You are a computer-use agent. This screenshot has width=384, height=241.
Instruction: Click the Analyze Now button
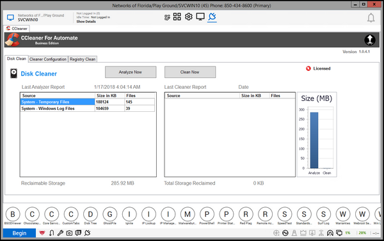coord(131,72)
